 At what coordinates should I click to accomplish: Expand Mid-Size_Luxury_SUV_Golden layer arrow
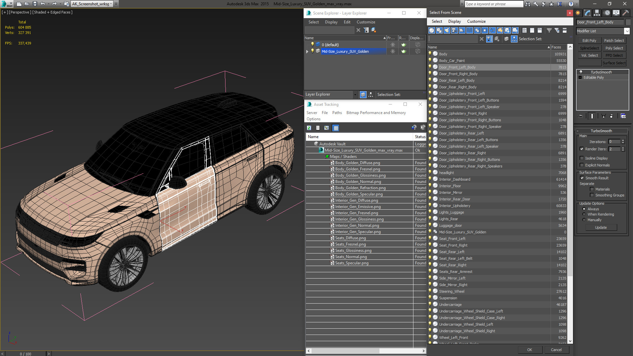(x=307, y=51)
